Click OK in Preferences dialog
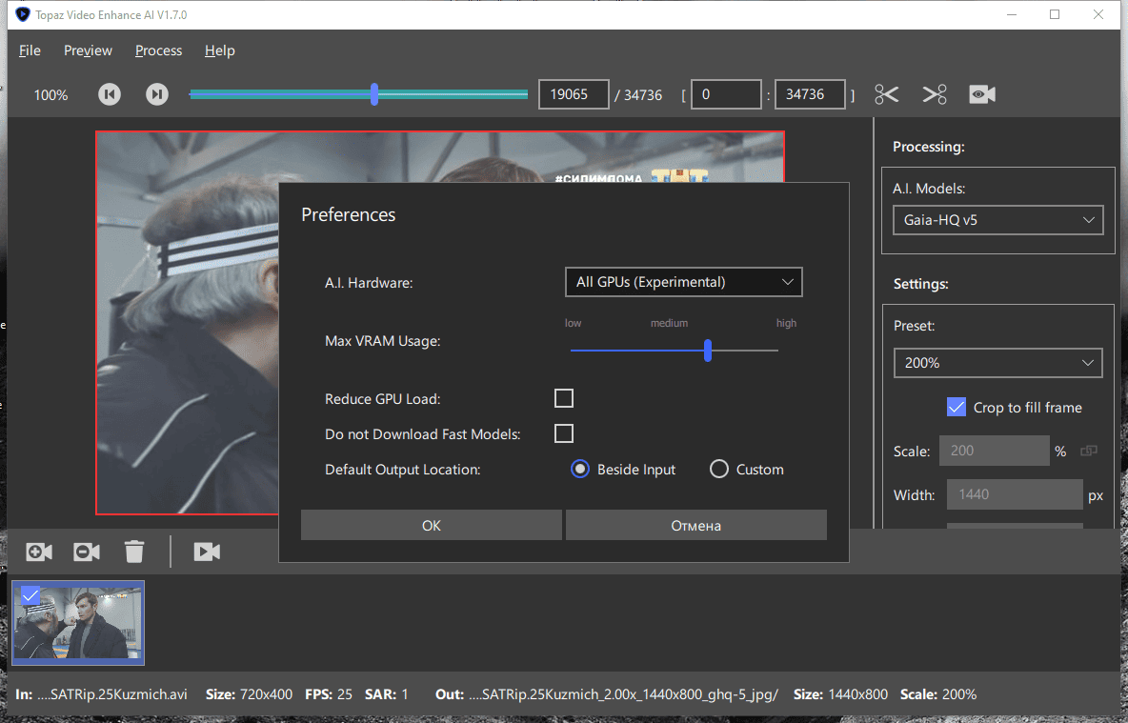The width and height of the screenshot is (1128, 723). 431,525
